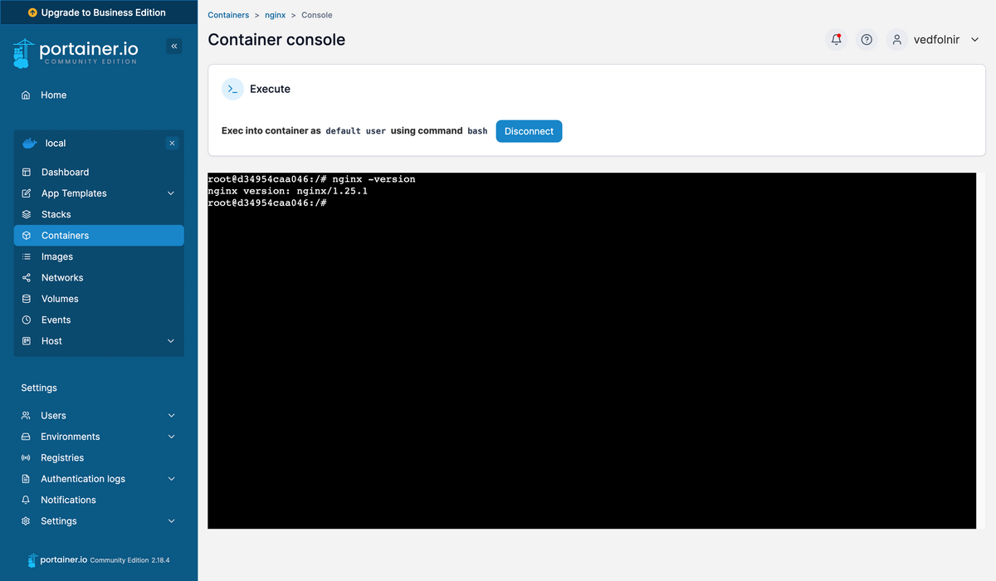
Task: Click the Stacks layers icon
Action: point(27,214)
